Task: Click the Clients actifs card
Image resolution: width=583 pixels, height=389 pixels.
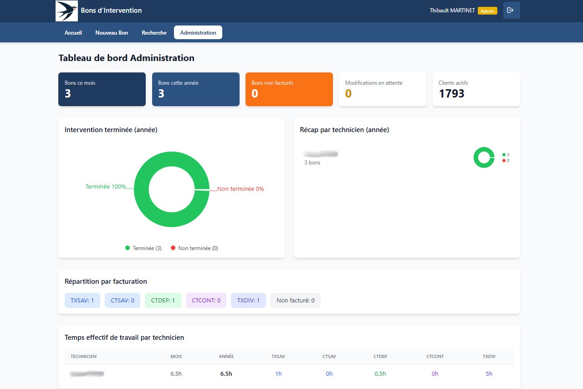Action: coord(476,89)
